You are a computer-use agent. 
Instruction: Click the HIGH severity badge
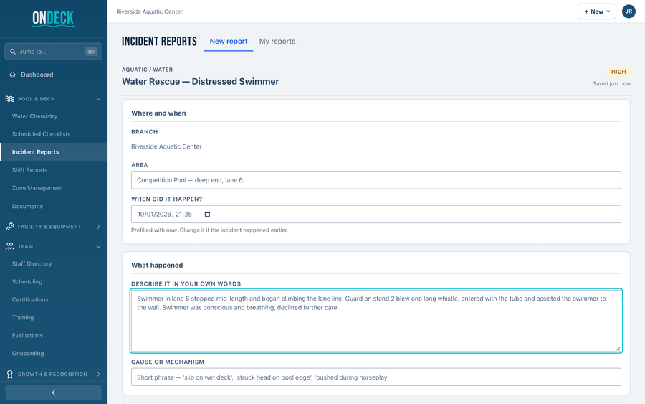click(x=618, y=72)
